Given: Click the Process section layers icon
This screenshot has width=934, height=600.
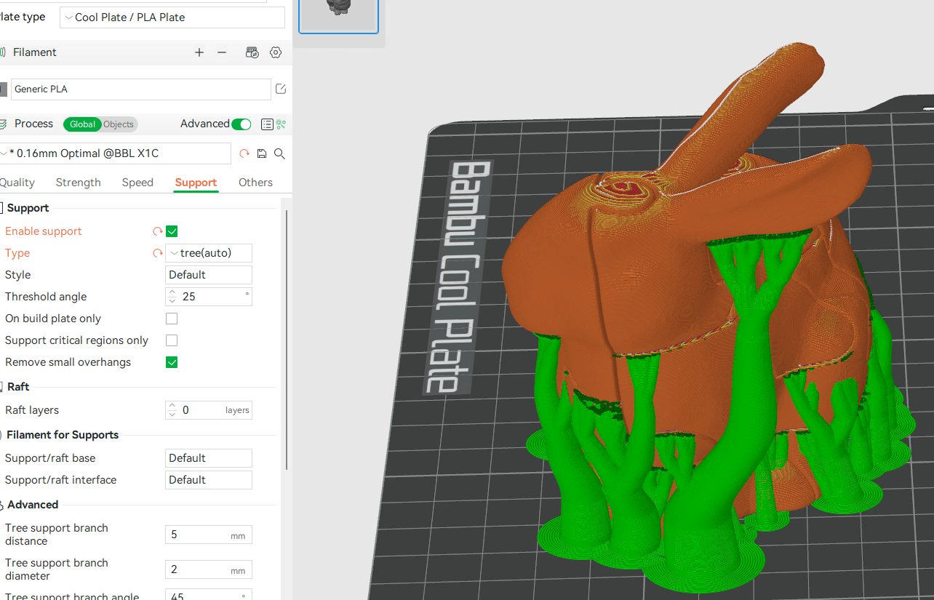Looking at the screenshot, I should click(4, 124).
